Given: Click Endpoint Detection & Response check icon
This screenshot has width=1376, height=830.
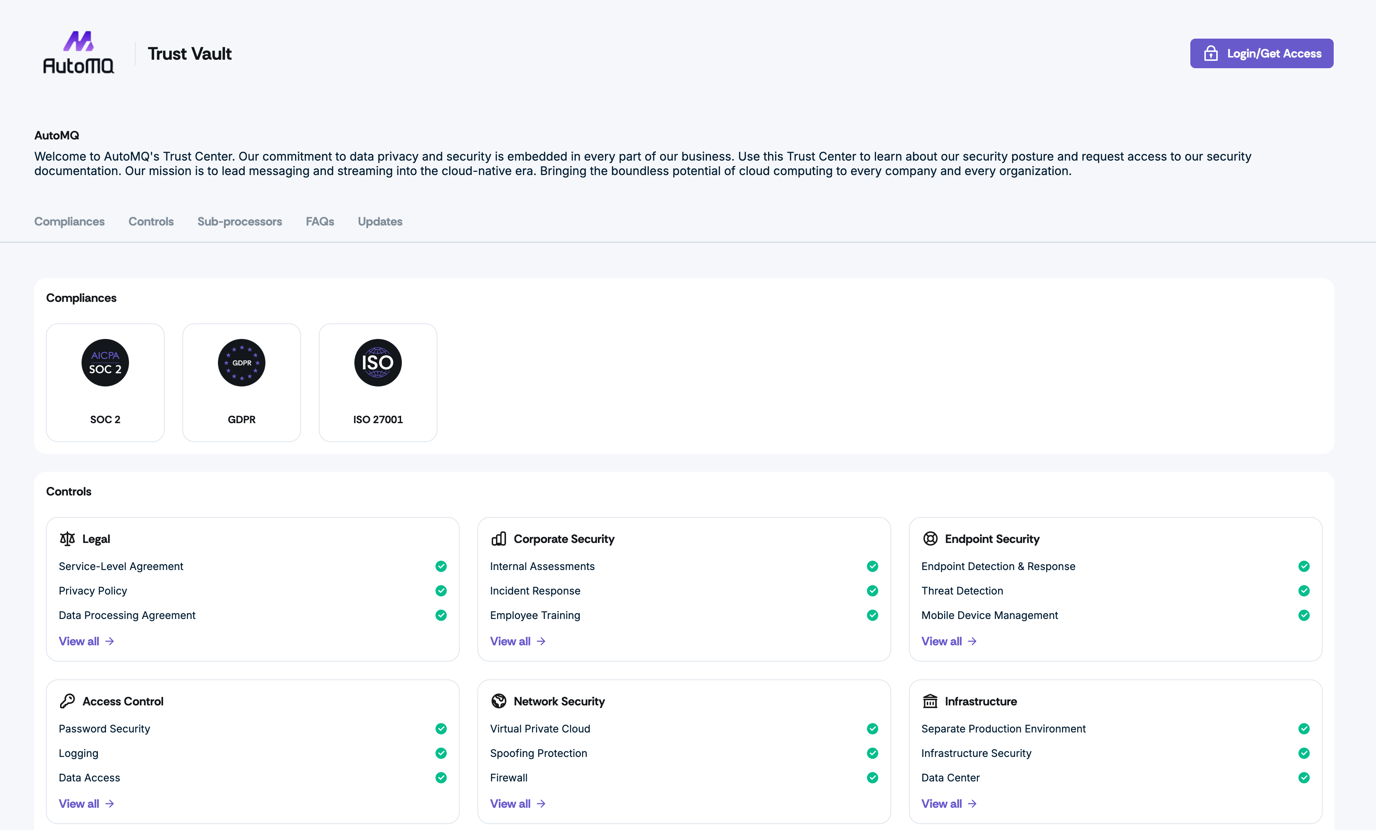Looking at the screenshot, I should (1304, 566).
